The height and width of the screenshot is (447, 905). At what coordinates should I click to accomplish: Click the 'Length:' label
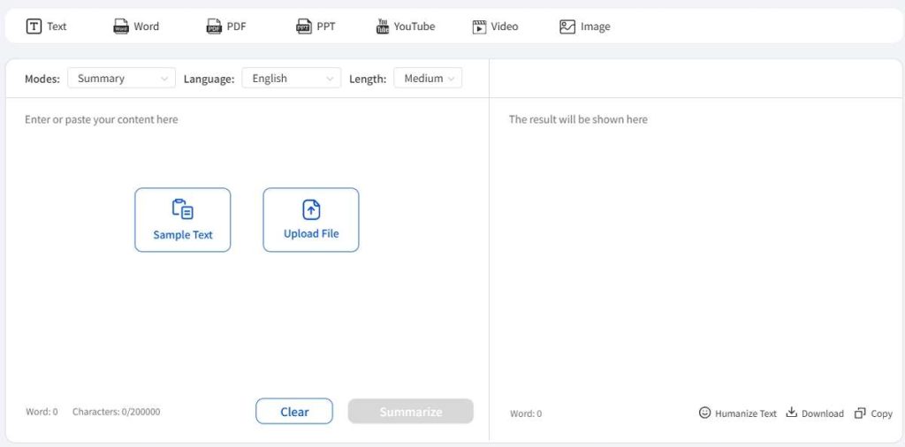click(368, 79)
